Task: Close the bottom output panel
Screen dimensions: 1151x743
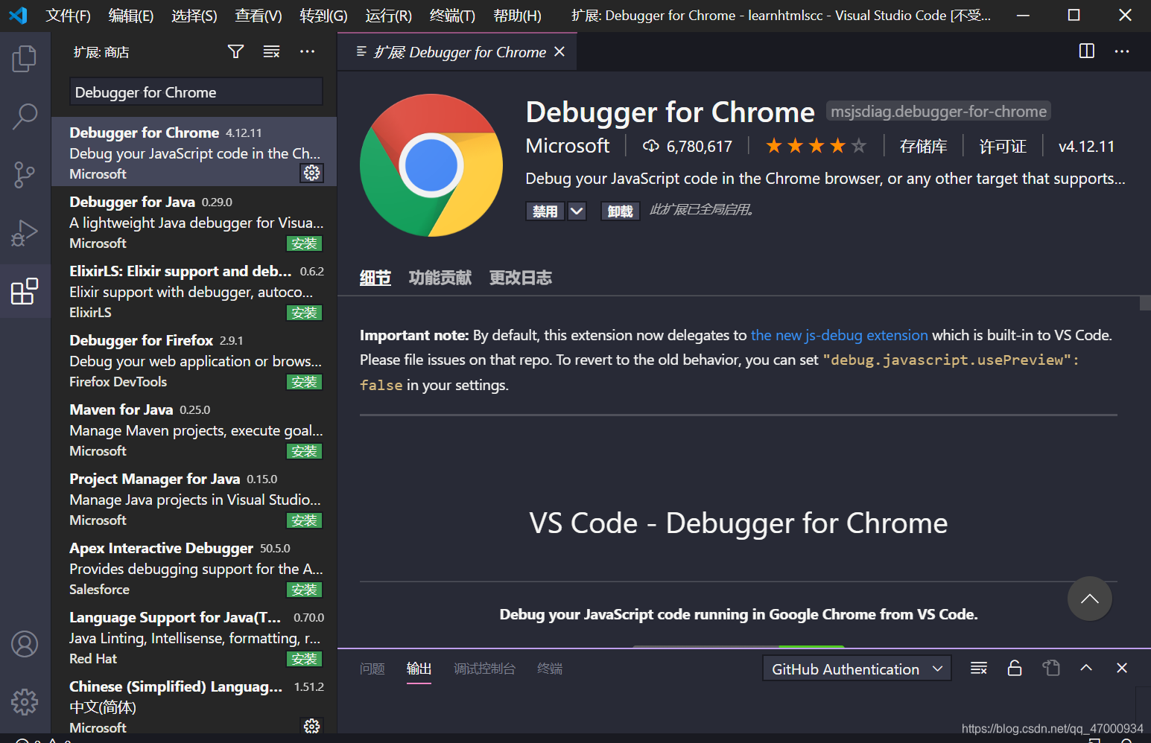Action: pos(1122,668)
